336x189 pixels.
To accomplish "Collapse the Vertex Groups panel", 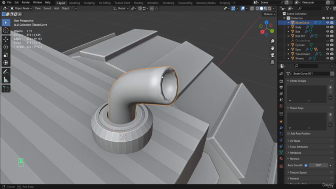I will pos(298,81).
